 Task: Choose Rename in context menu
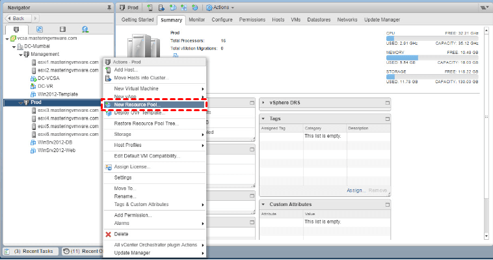tap(155, 196)
